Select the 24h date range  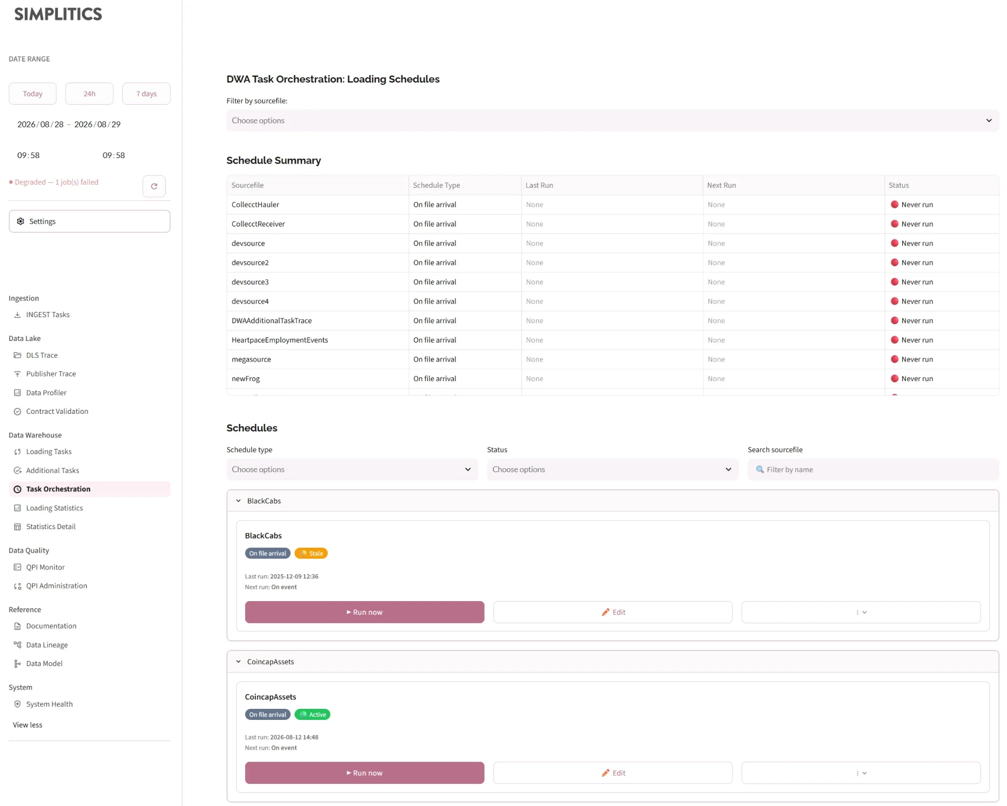pos(90,94)
